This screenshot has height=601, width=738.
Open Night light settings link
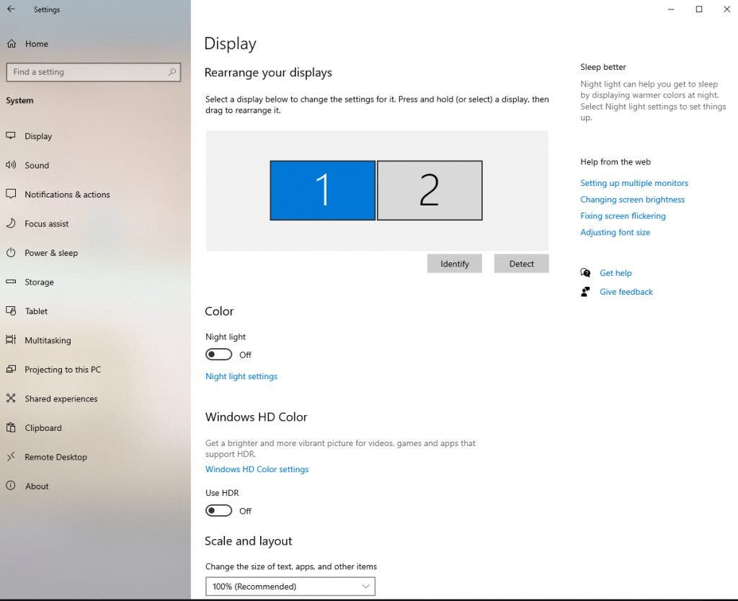(x=241, y=376)
